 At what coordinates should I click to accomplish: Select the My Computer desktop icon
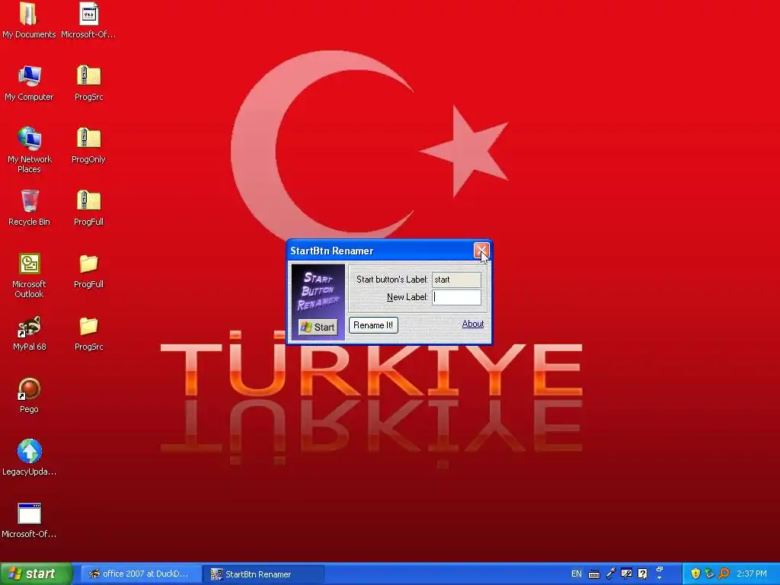[x=29, y=83]
